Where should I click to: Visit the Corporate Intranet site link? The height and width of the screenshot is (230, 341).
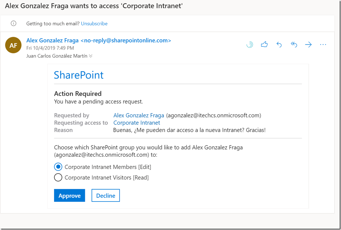tap(137, 123)
